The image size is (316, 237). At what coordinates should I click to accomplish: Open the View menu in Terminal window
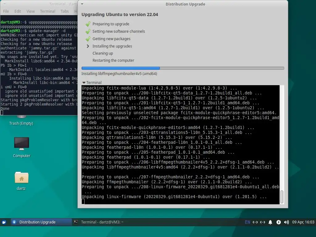tap(31, 11)
